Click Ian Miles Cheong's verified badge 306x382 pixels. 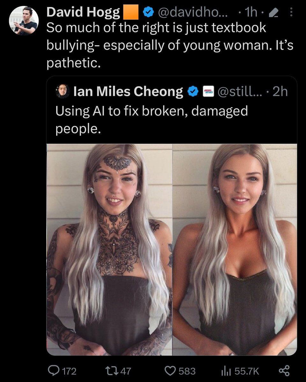[x=192, y=92]
